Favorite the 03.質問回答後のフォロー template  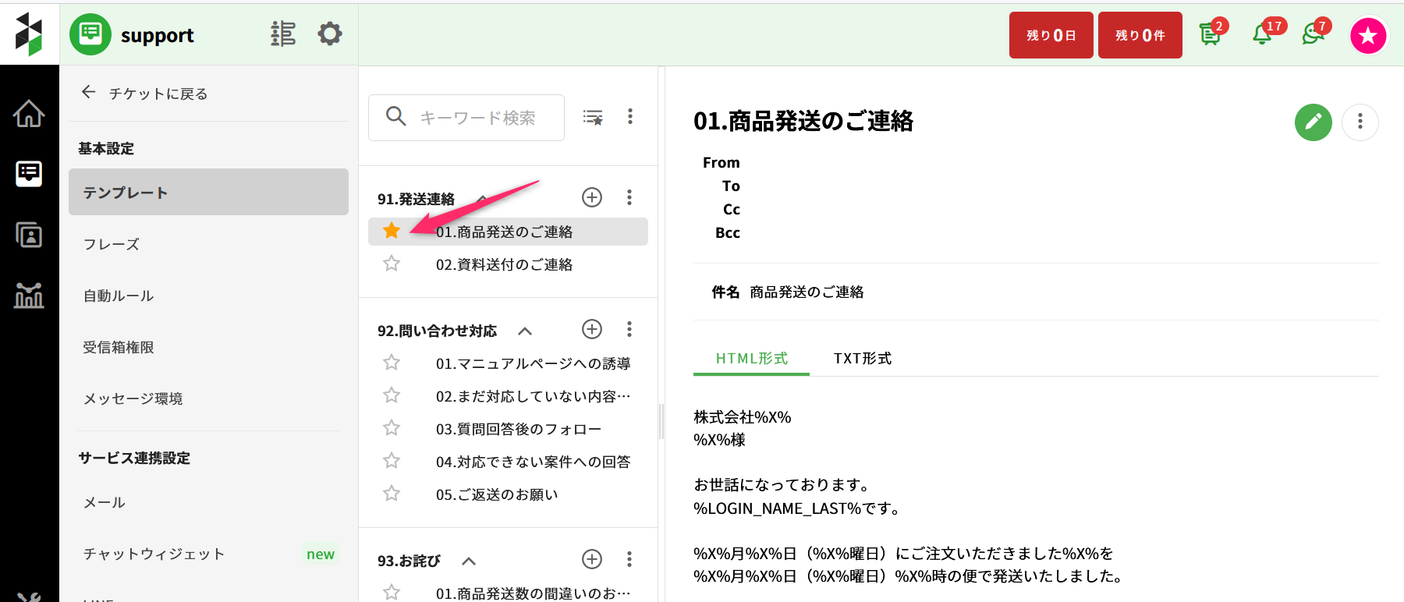(x=392, y=428)
